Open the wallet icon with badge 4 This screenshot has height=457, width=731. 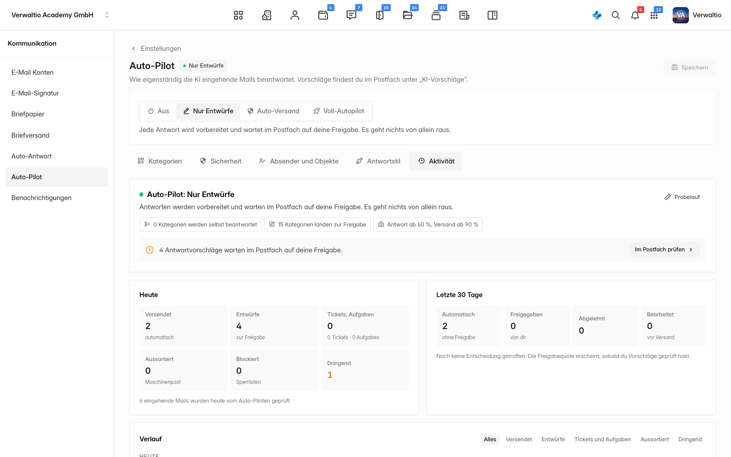[323, 15]
